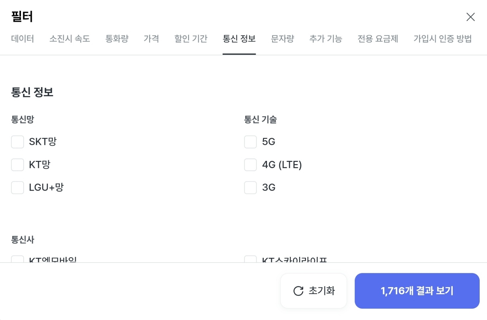The width and height of the screenshot is (487, 320).
Task: Check the 4G (LTE) option
Action: pyautogui.click(x=250, y=164)
